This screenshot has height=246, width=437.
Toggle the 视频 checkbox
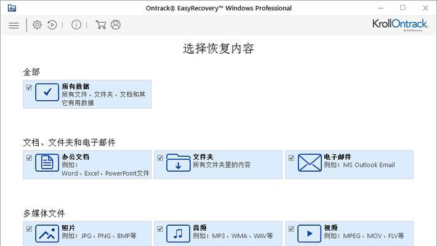click(291, 229)
